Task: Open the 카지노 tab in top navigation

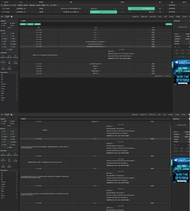Action: coord(159,17)
